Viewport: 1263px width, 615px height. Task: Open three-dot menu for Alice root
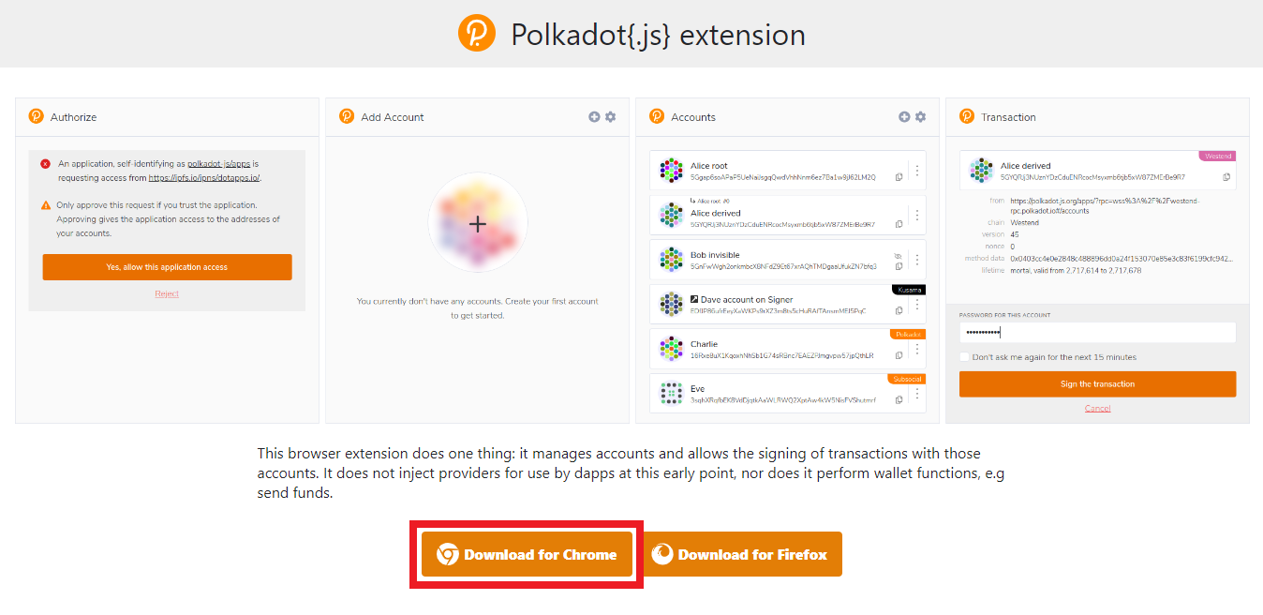[x=916, y=172]
